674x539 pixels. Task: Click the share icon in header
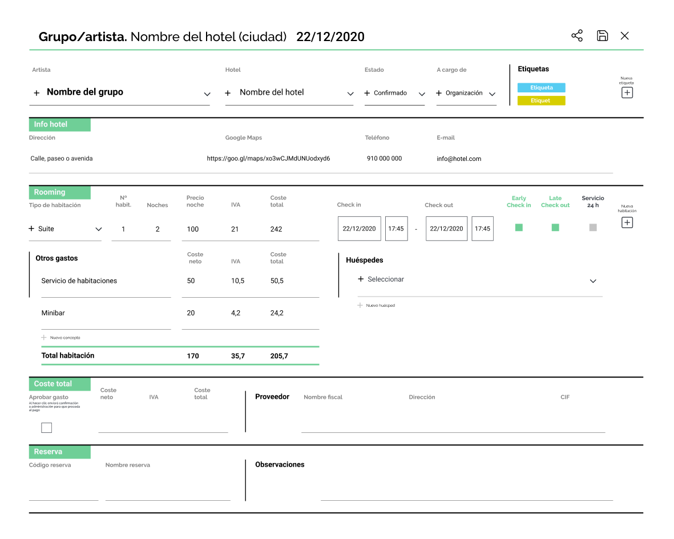577,36
